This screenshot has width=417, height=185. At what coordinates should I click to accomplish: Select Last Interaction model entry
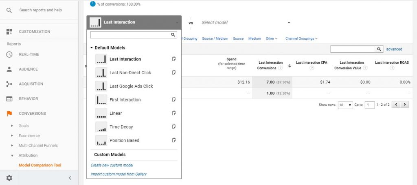125,59
